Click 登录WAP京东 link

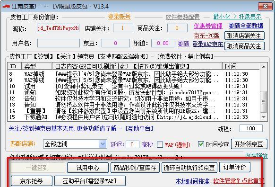pyautogui.click(x=208, y=44)
